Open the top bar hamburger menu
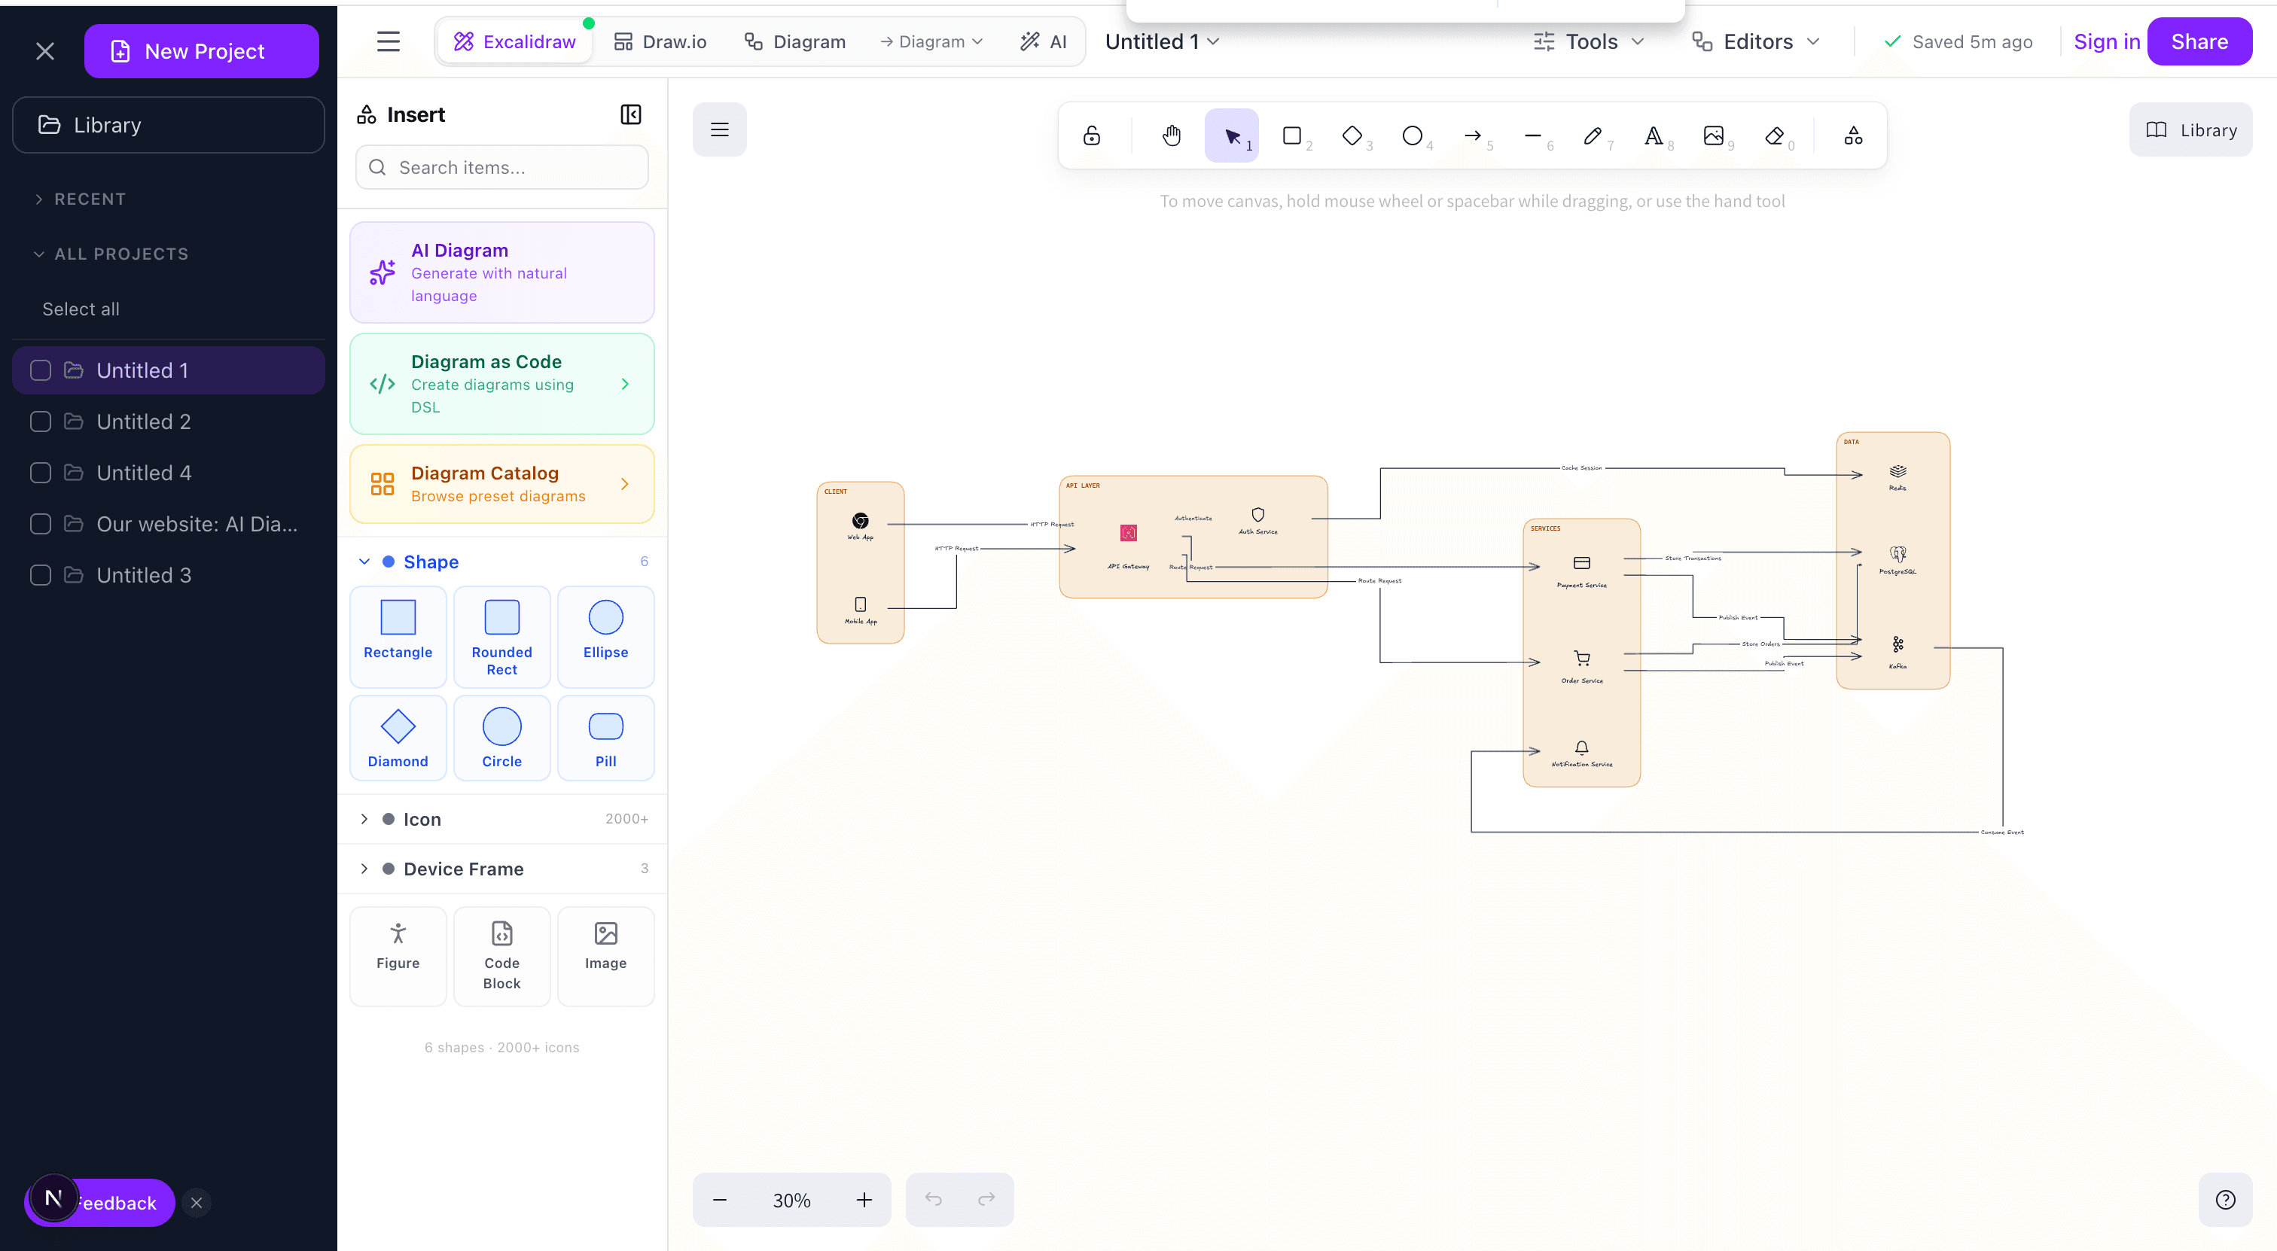The width and height of the screenshot is (2277, 1251). (x=388, y=41)
